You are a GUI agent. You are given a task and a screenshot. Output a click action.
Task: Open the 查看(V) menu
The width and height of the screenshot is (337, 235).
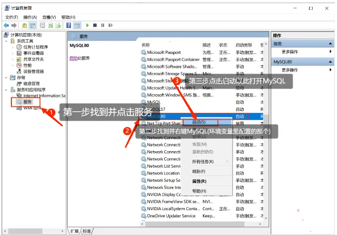[x=49, y=17]
